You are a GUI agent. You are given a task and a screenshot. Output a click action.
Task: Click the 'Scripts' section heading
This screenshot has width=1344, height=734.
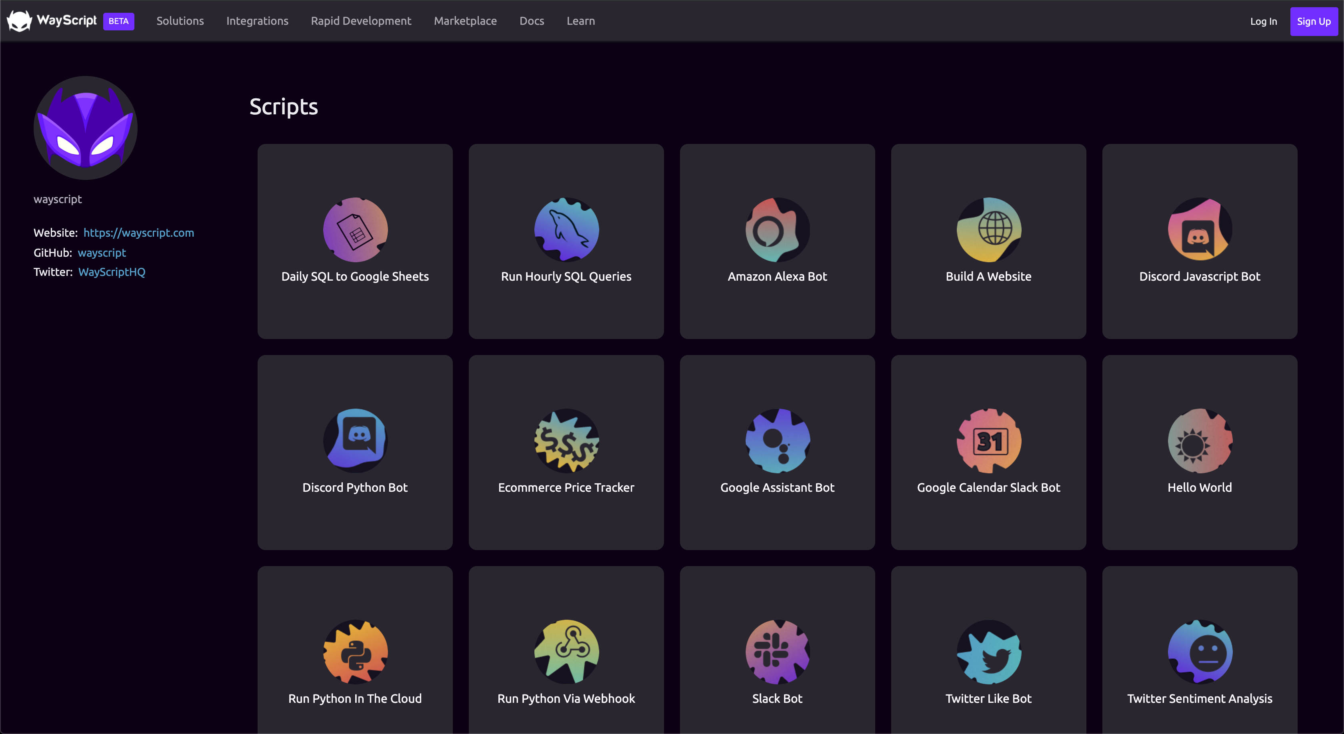click(283, 107)
